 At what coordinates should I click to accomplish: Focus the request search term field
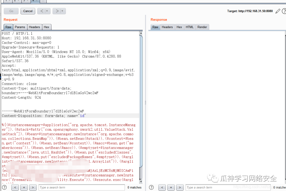click(x=82, y=187)
